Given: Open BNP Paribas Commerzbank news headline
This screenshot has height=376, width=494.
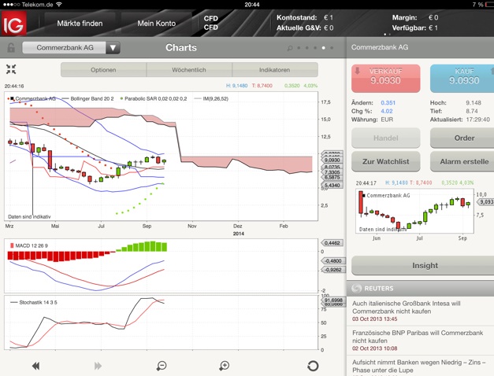Looking at the screenshot, I should point(418,337).
